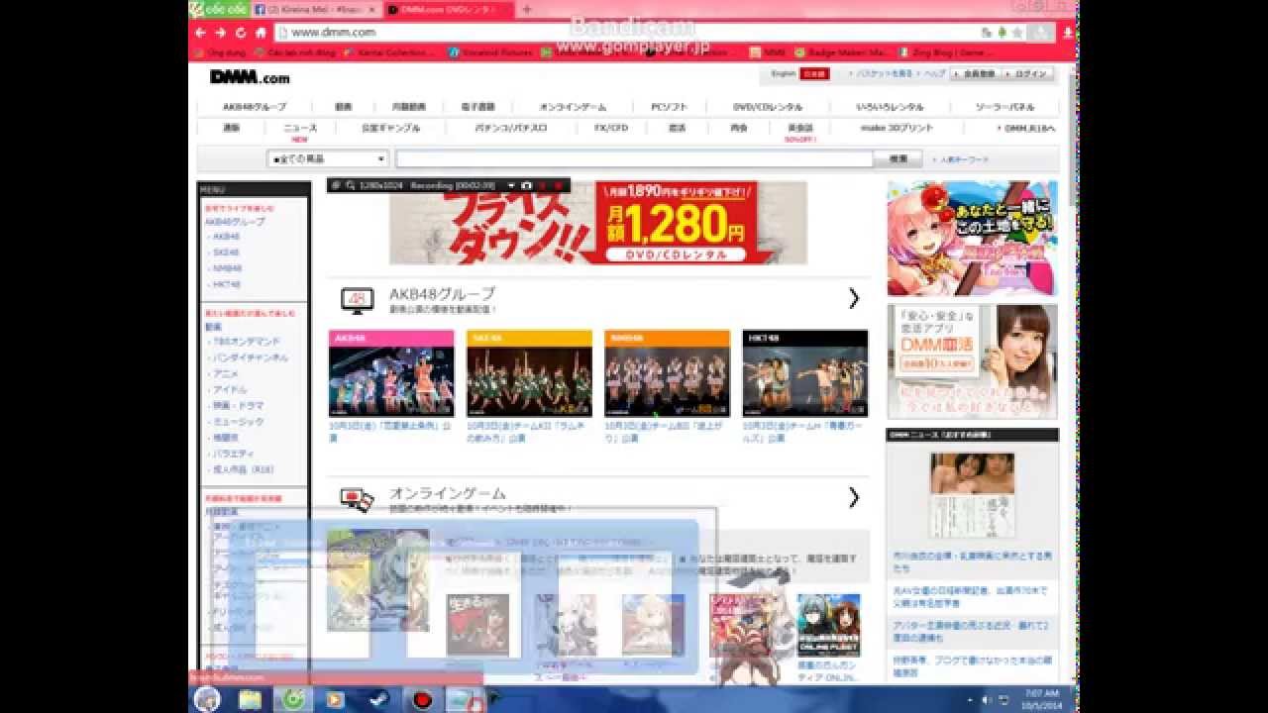Click the volume speaker tray icon

[x=987, y=699]
